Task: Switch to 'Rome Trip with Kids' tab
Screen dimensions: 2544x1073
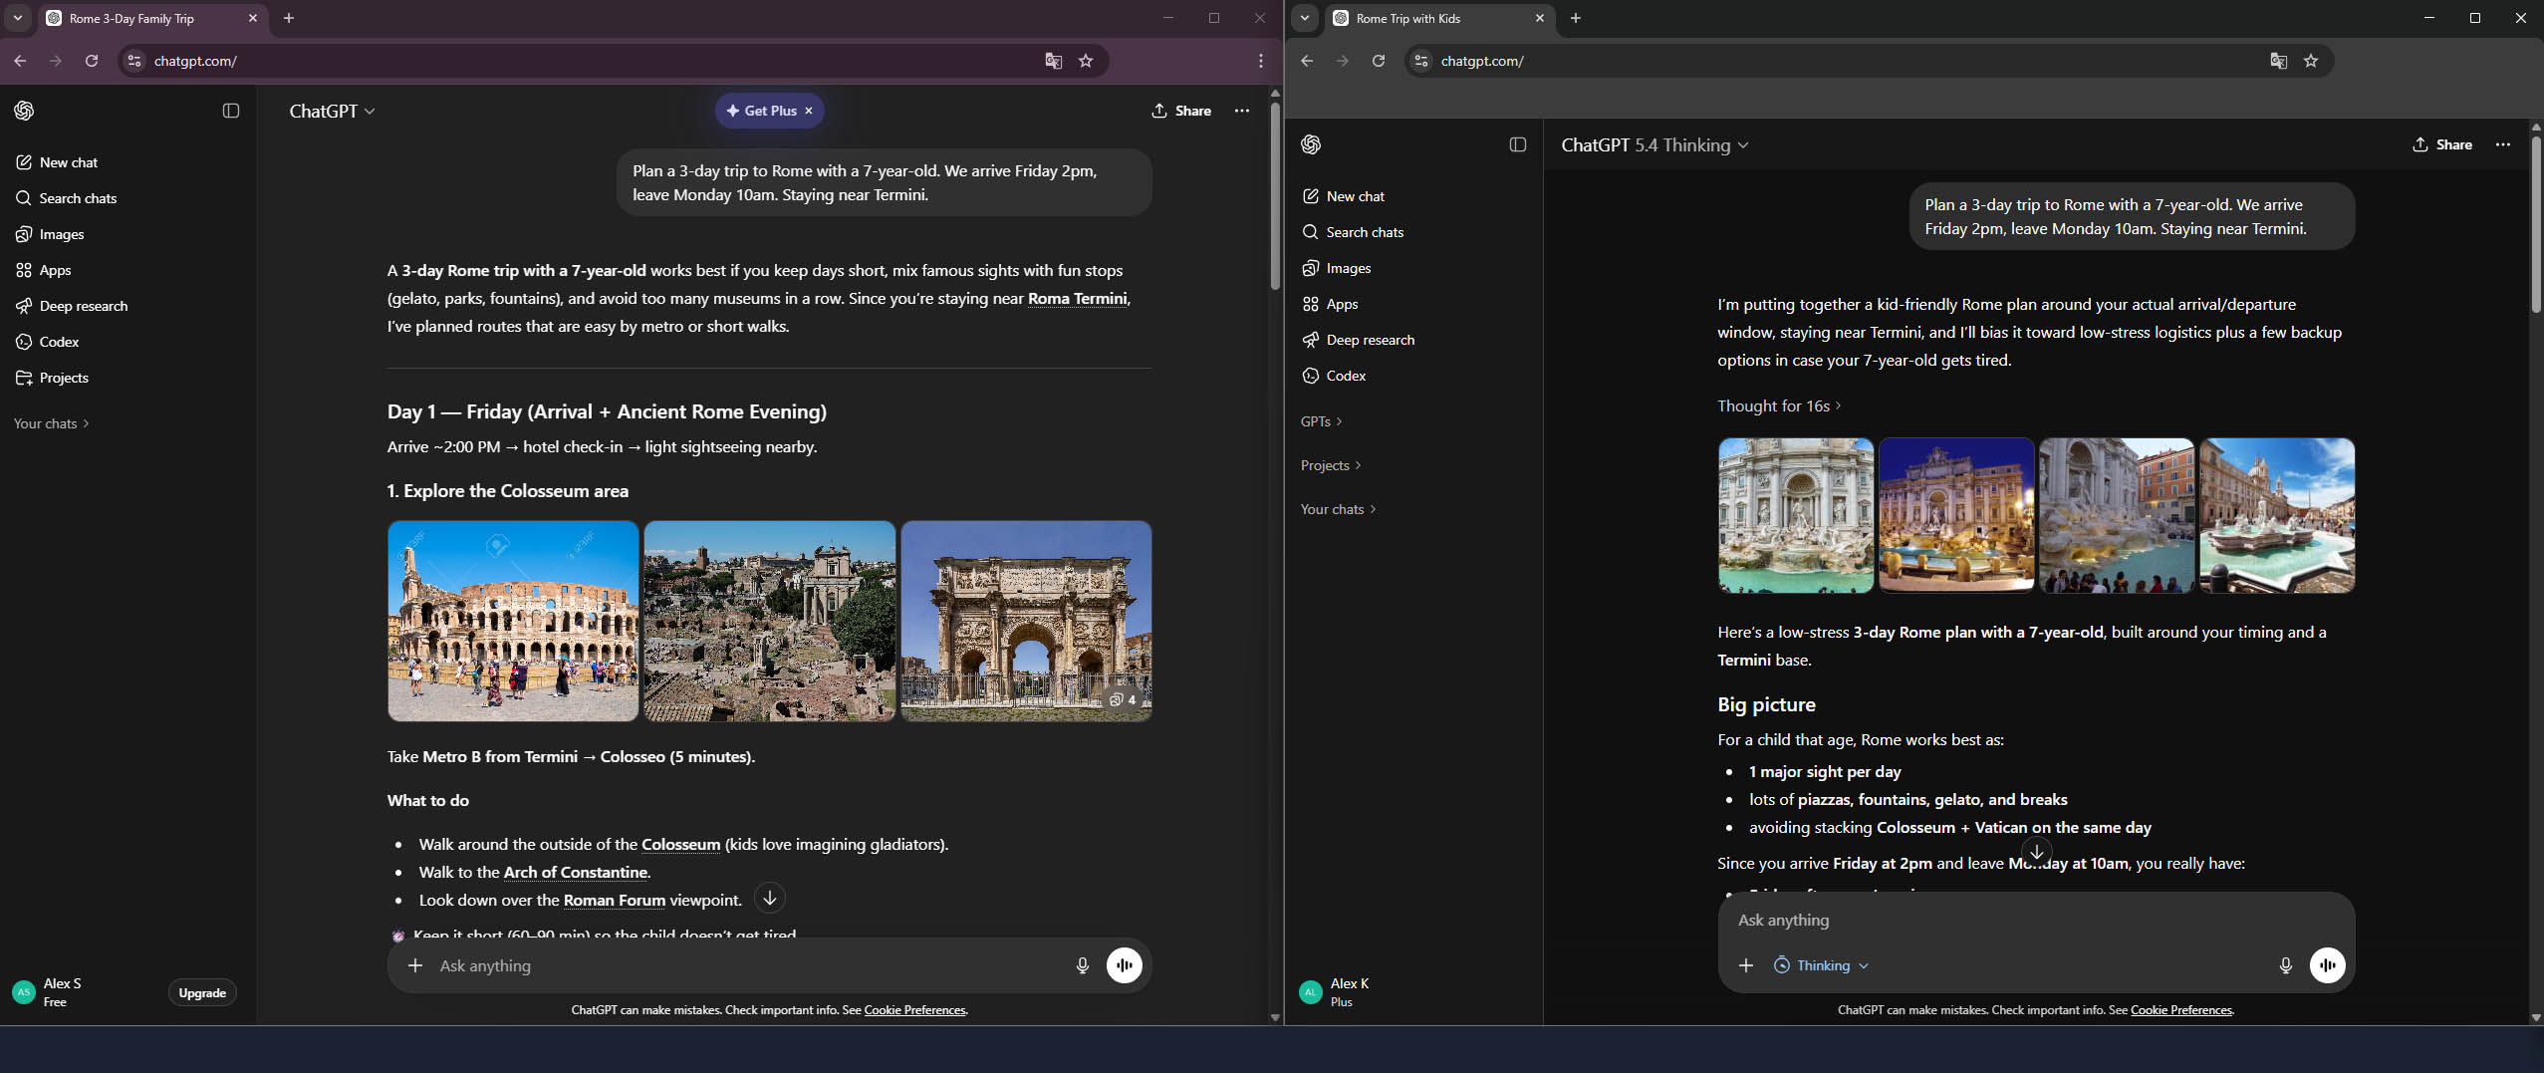Action: (x=1407, y=18)
